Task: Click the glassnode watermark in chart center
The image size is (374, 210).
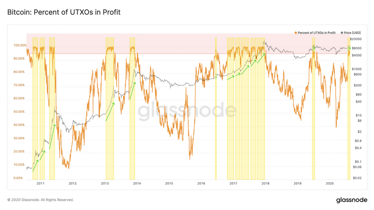Action: coord(187,110)
